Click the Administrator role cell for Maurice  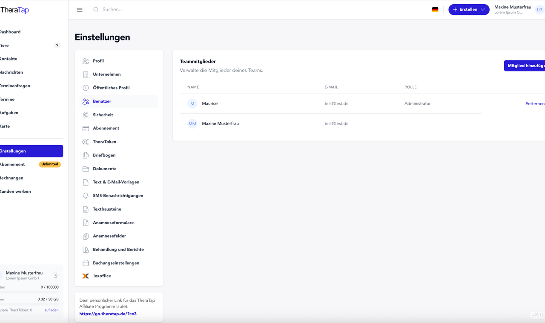(x=417, y=103)
